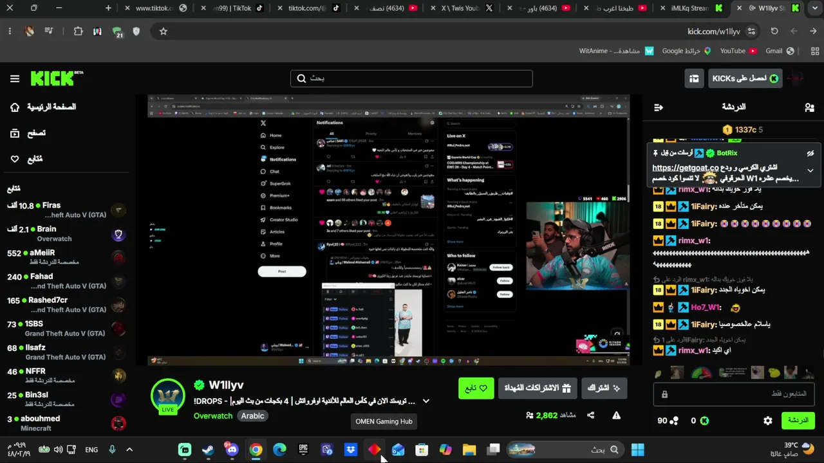Open Epic Games launcher from the taskbar
Viewport: 824px width, 463px height.
303,449
